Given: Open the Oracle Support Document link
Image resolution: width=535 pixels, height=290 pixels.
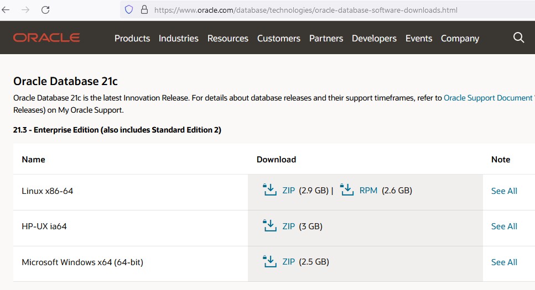Looking at the screenshot, I should (489, 98).
